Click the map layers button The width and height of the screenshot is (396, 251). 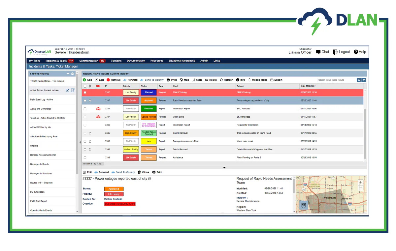(x=304, y=205)
